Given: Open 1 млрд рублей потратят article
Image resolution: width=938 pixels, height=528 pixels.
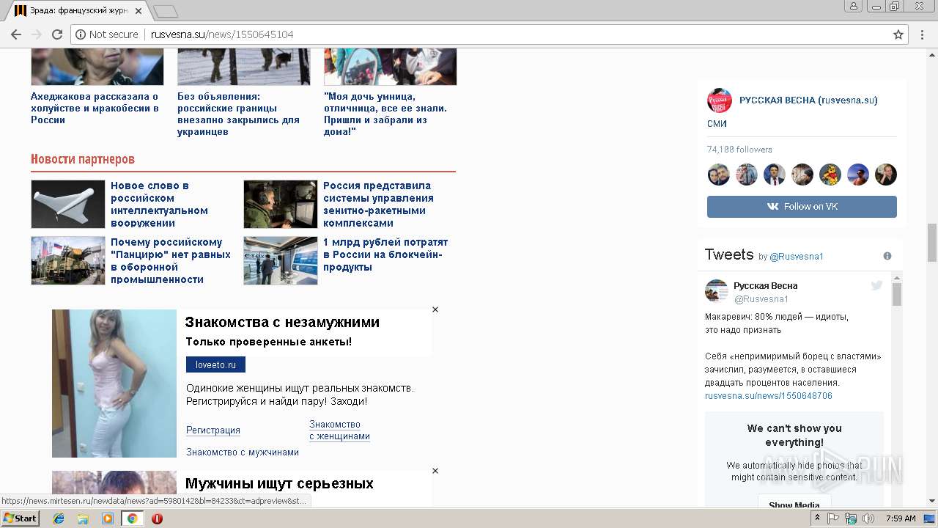Looking at the screenshot, I should point(385,254).
